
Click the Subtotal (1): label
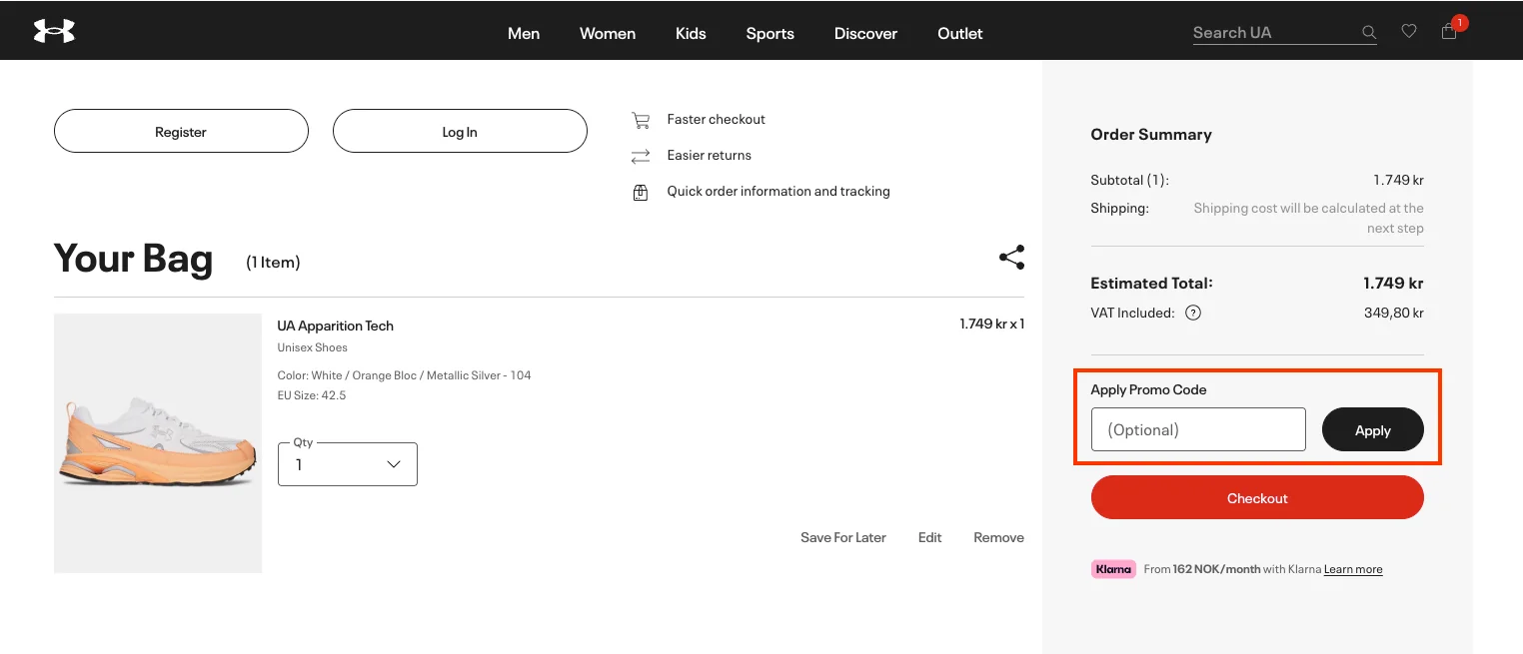(x=1130, y=181)
